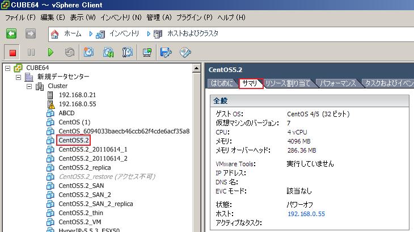
Task: Open the 管理 (A) menu
Action: [159, 18]
